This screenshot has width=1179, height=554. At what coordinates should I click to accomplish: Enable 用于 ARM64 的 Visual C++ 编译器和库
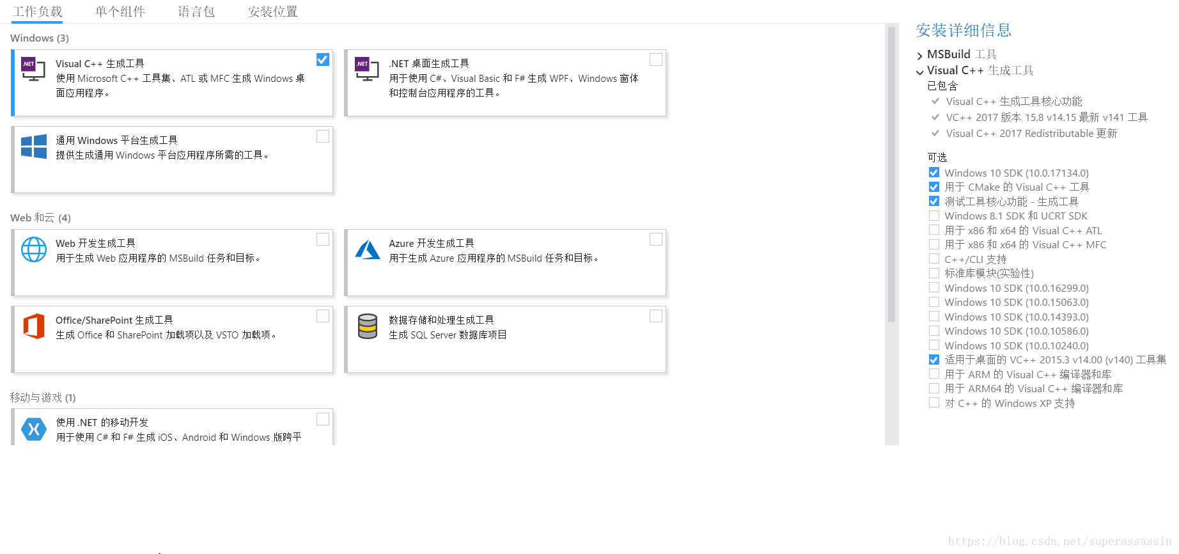pyautogui.click(x=934, y=388)
